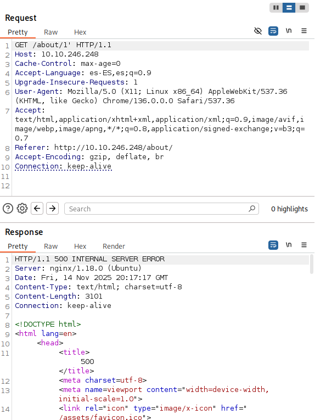Screen dimensions: 315x420
Task: Click the <head> tag line
Action: click(50, 343)
